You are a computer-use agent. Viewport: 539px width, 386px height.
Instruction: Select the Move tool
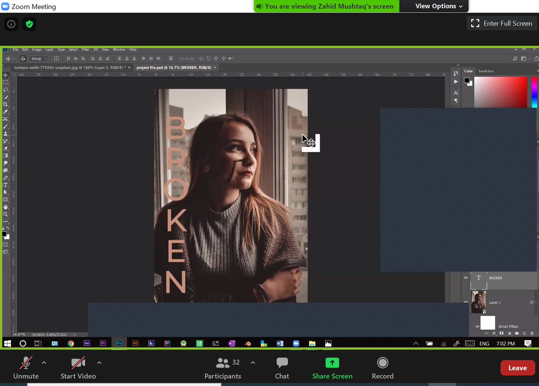(x=6, y=75)
